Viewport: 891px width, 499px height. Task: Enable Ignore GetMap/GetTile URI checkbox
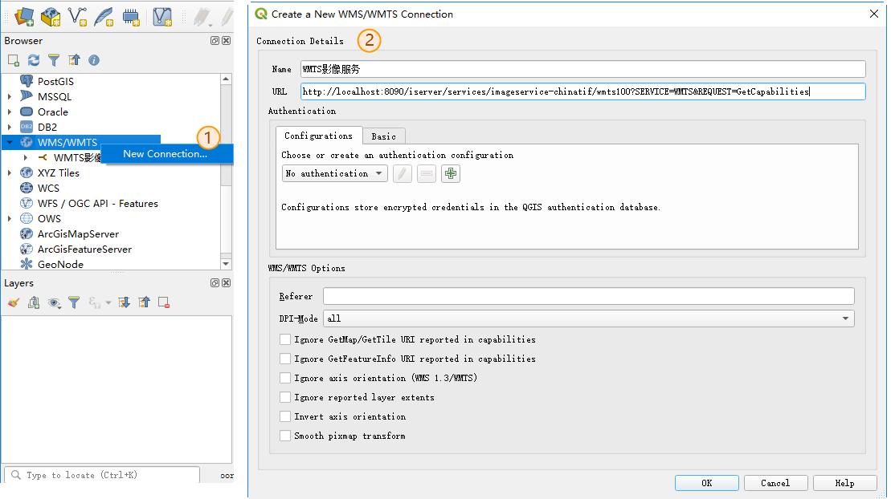(285, 339)
